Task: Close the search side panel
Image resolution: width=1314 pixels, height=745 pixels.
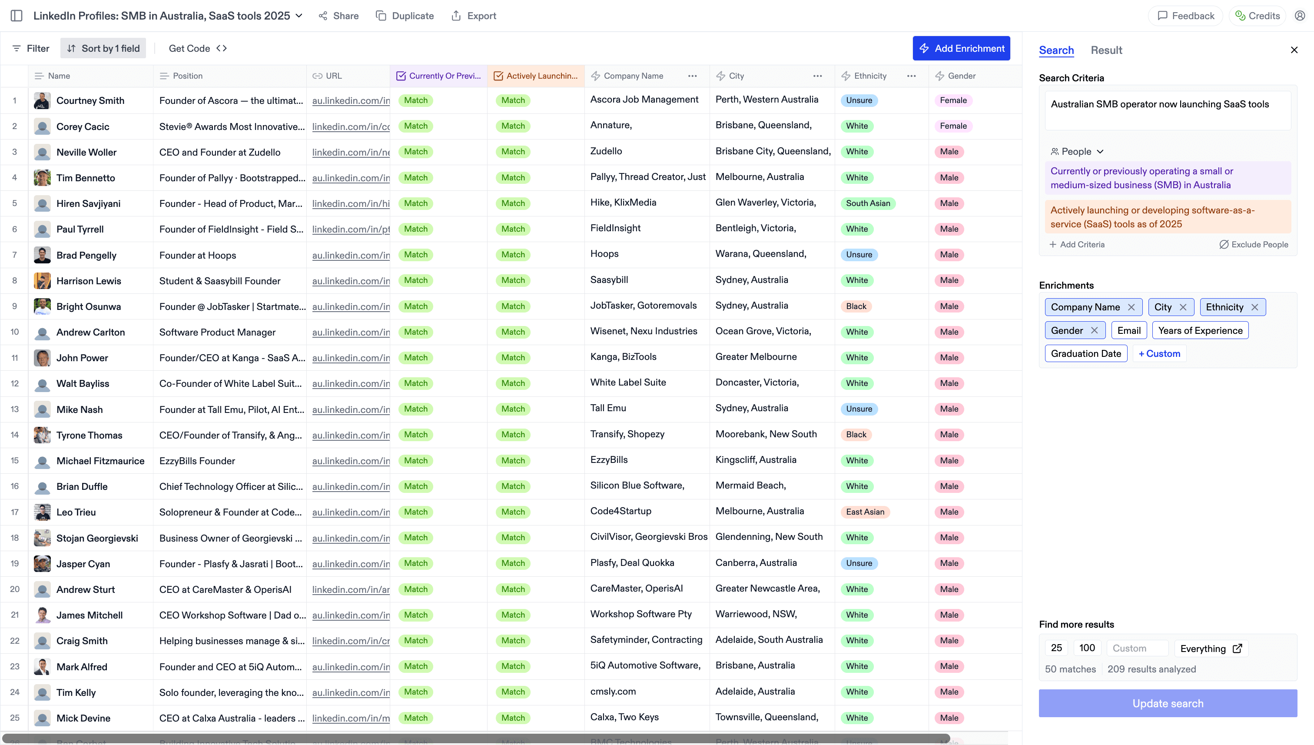Action: 1294,50
